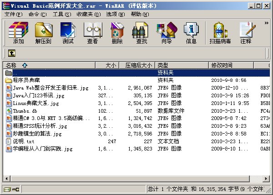Sort by 压缩后大小 column header
Viewport: 273px width, 195px height.
pos(137,65)
